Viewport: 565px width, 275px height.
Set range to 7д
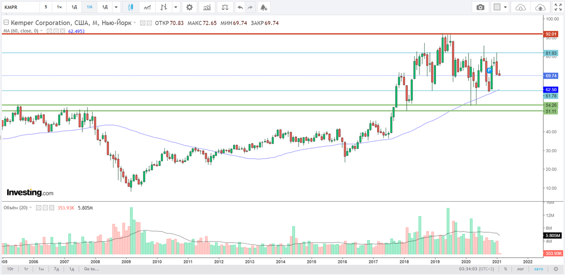pyautogui.click(x=56, y=269)
